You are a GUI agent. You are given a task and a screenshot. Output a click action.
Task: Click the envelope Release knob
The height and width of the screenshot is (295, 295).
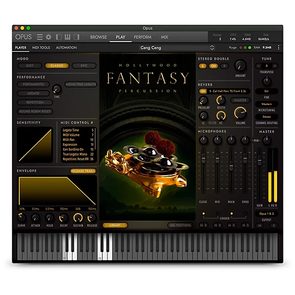(92, 218)
